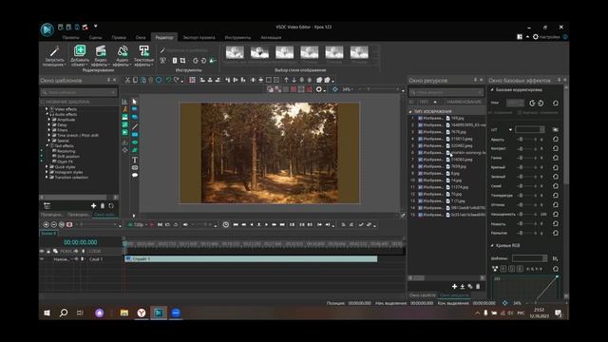This screenshot has height=342, width=608.
Task: Open the Сцены ribbon tab
Action: click(x=95, y=38)
